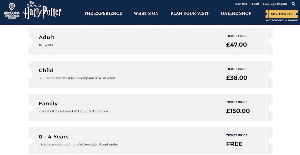300x155 pixels.
Task: Click the £47.00 adult ticket price
Action: pyautogui.click(x=236, y=45)
